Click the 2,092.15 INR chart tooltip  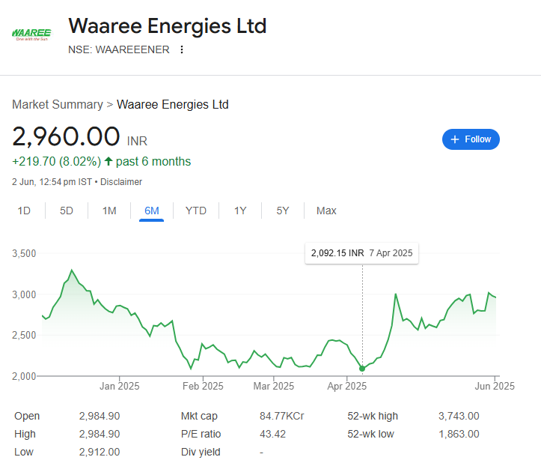361,253
